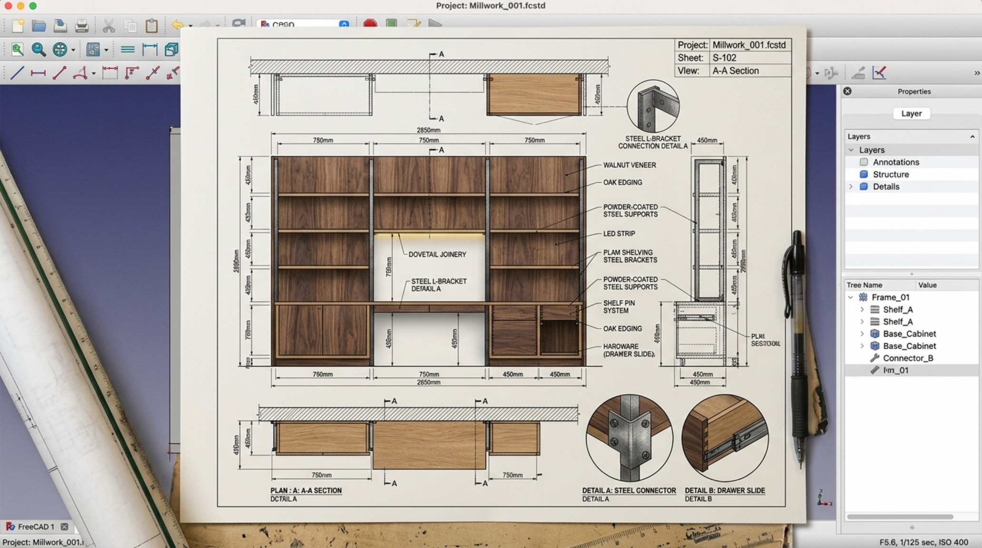
Task: Collapse the Layers panel header arrow
Action: point(972,137)
